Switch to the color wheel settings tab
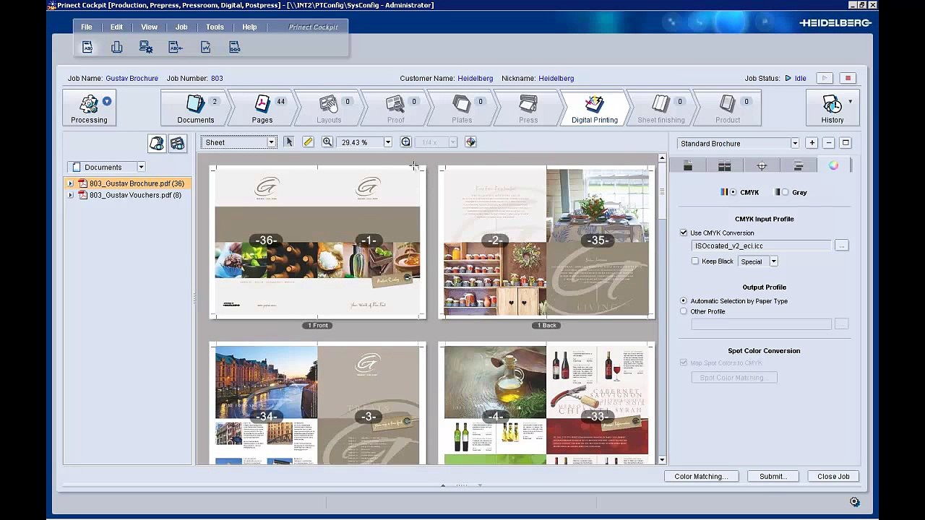This screenshot has height=520, width=925. (834, 165)
